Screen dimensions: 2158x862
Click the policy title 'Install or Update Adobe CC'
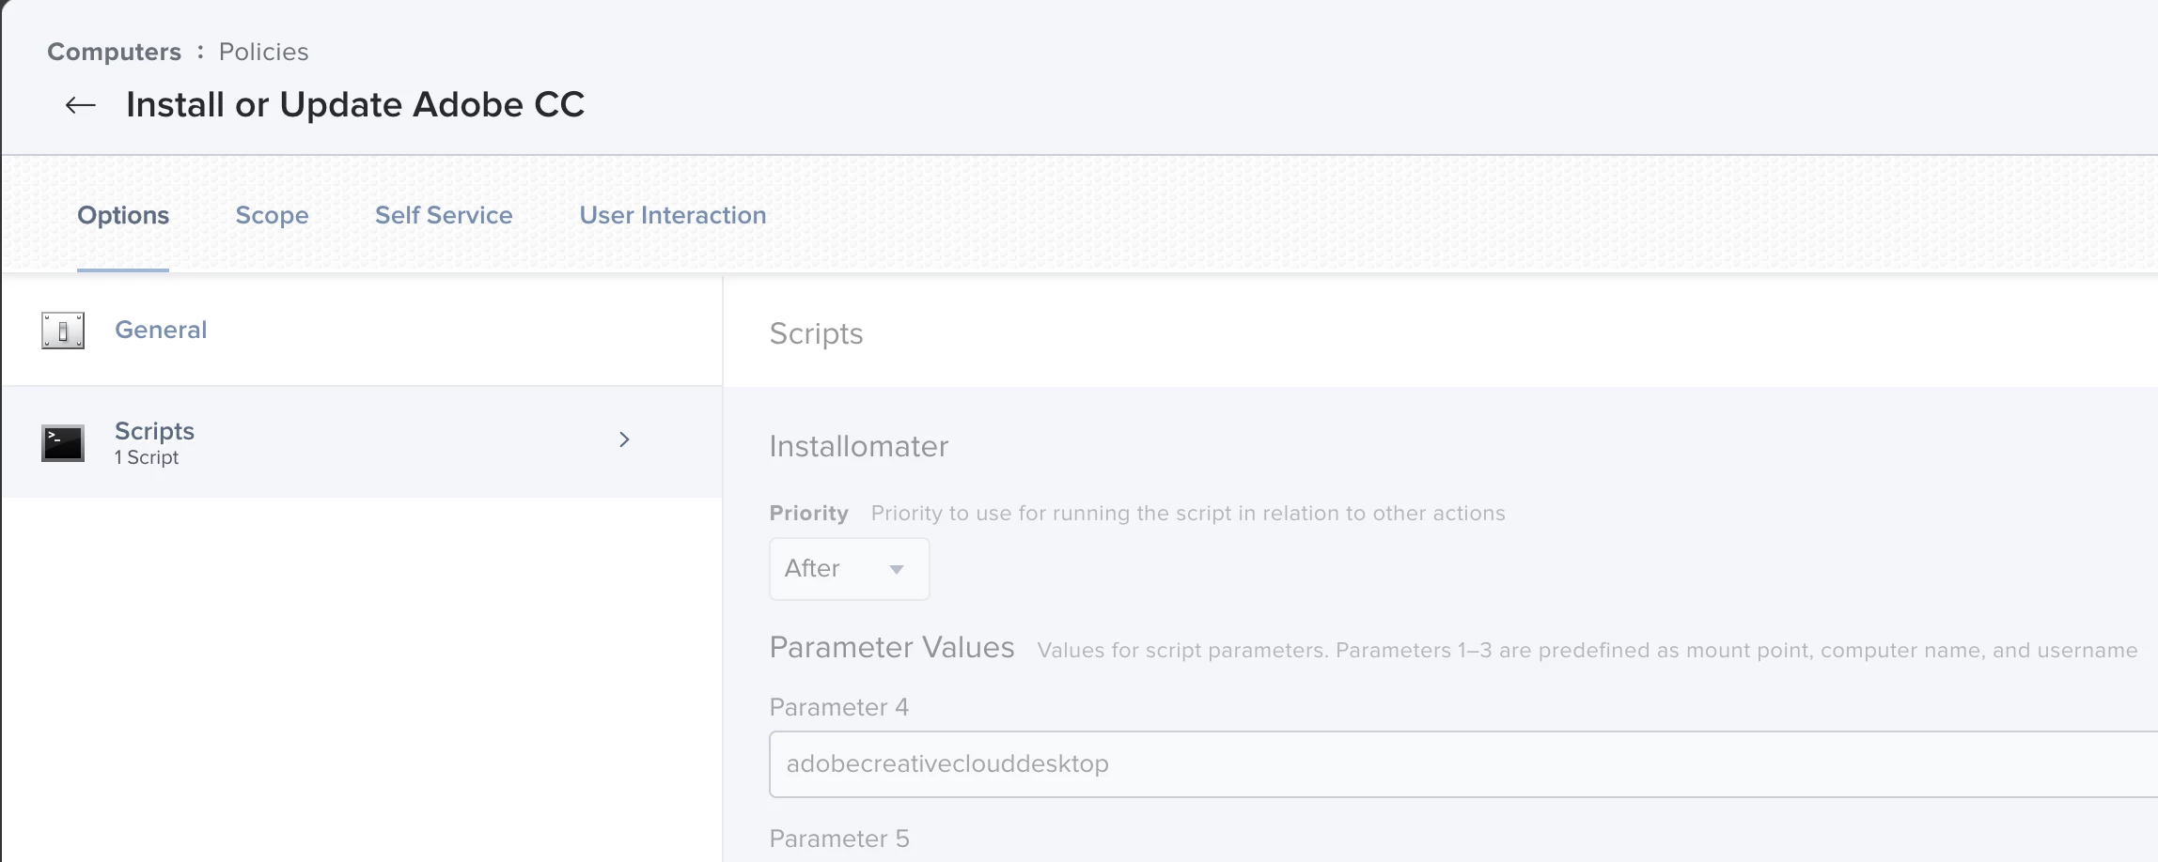tap(355, 104)
